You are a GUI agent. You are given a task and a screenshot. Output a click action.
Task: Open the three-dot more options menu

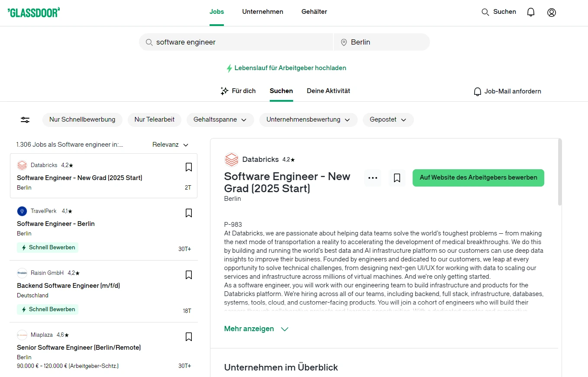(x=372, y=178)
